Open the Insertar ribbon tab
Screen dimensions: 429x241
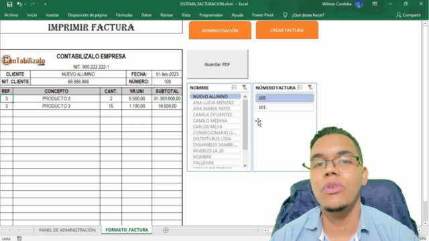pyautogui.click(x=52, y=15)
